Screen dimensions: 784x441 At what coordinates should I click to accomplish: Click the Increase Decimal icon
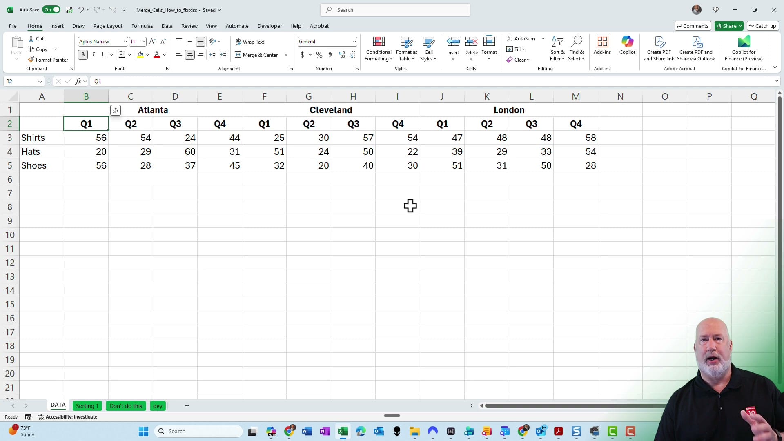click(x=342, y=54)
